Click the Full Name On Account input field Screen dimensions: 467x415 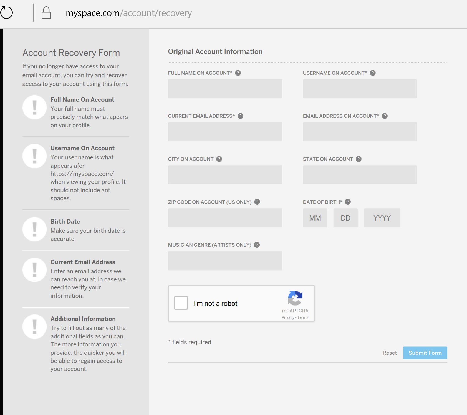coord(225,89)
